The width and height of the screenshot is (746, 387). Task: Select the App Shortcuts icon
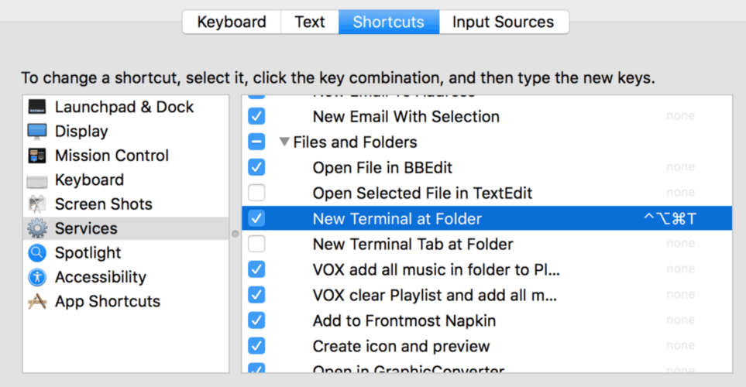click(37, 302)
